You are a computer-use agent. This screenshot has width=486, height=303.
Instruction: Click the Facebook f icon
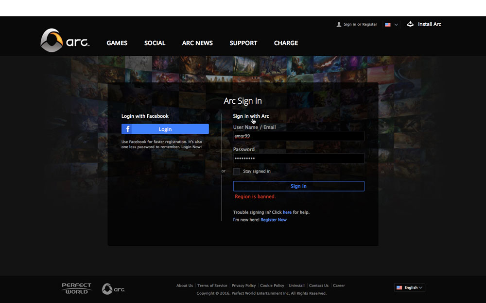pos(127,129)
